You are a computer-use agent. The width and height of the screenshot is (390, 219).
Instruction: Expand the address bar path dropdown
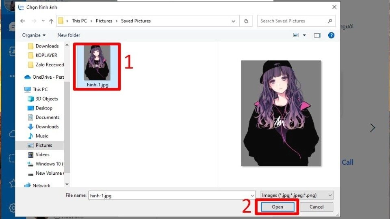(x=233, y=21)
